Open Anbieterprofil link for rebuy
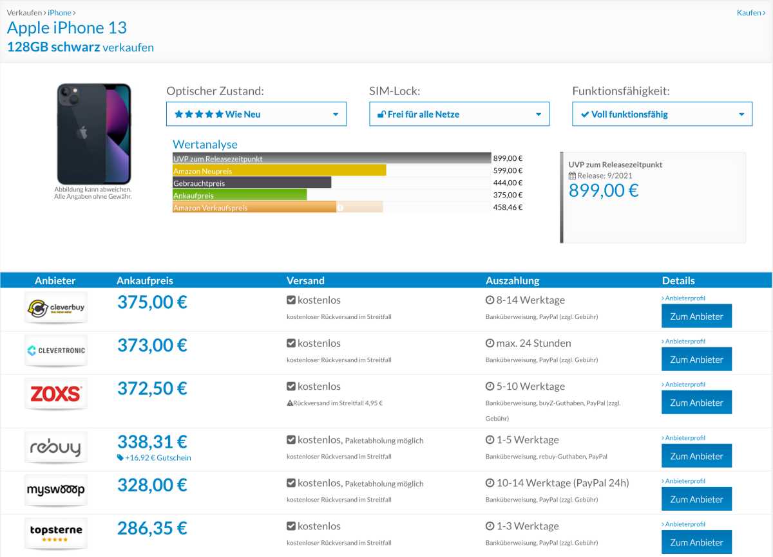This screenshot has width=773, height=557. 683,438
